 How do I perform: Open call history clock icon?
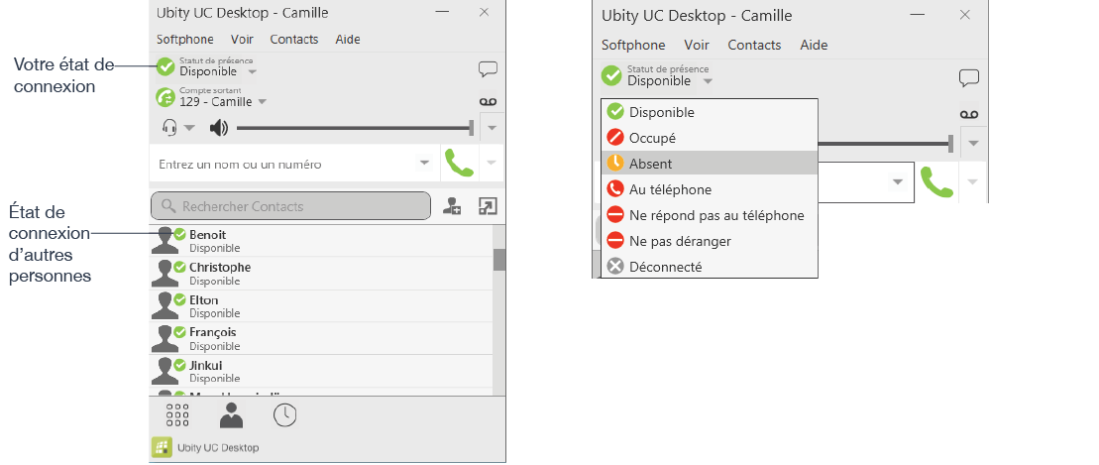(284, 415)
